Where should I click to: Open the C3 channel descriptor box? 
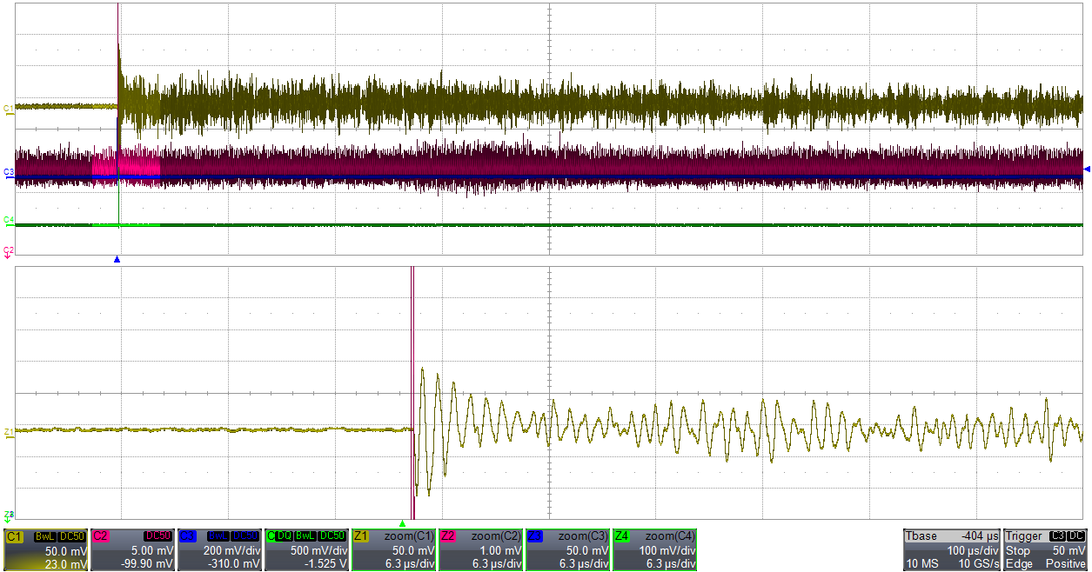(220, 549)
